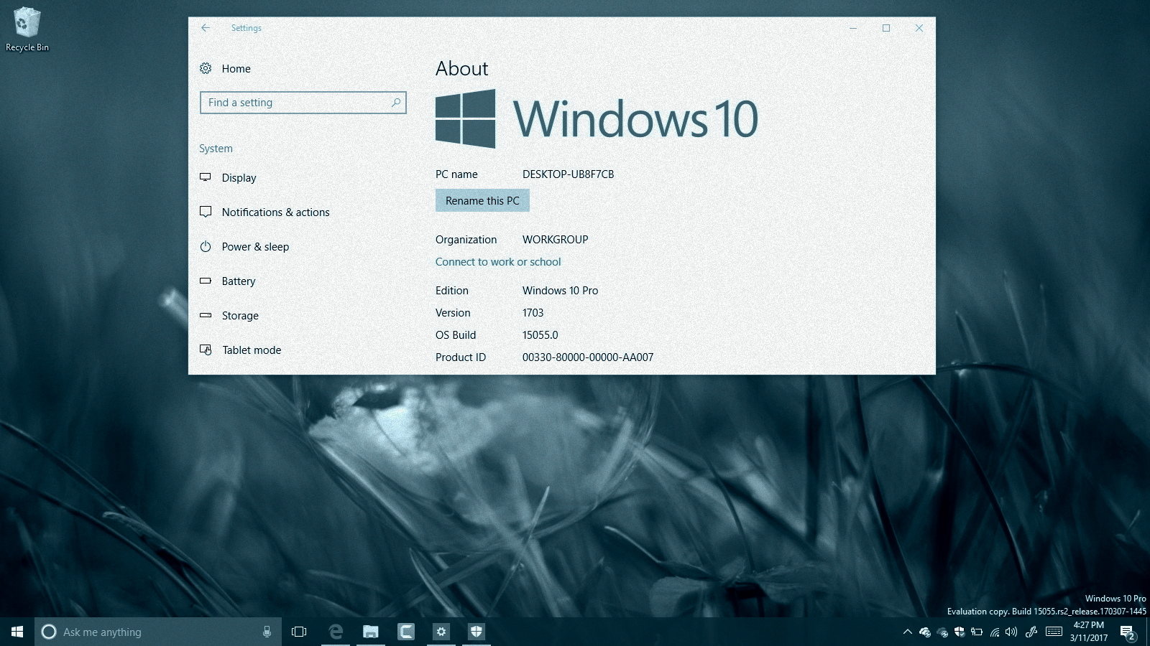This screenshot has width=1150, height=646.
Task: Click the Organization label
Action: click(x=466, y=240)
